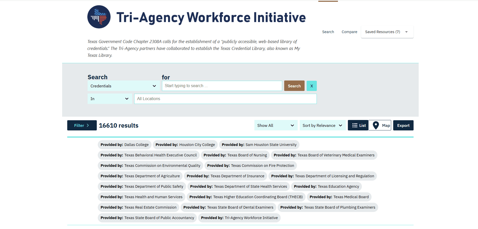Image resolution: width=478 pixels, height=229 pixels.
Task: Switch to Map view with pin icon
Action: point(380,125)
